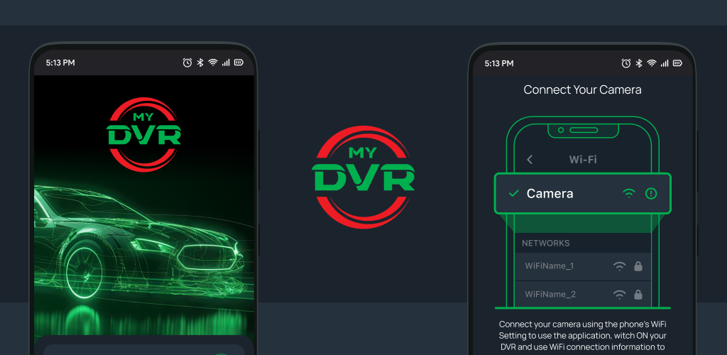Tap the info alert icon in Camera row
The width and height of the screenshot is (727, 355).
[x=652, y=194]
